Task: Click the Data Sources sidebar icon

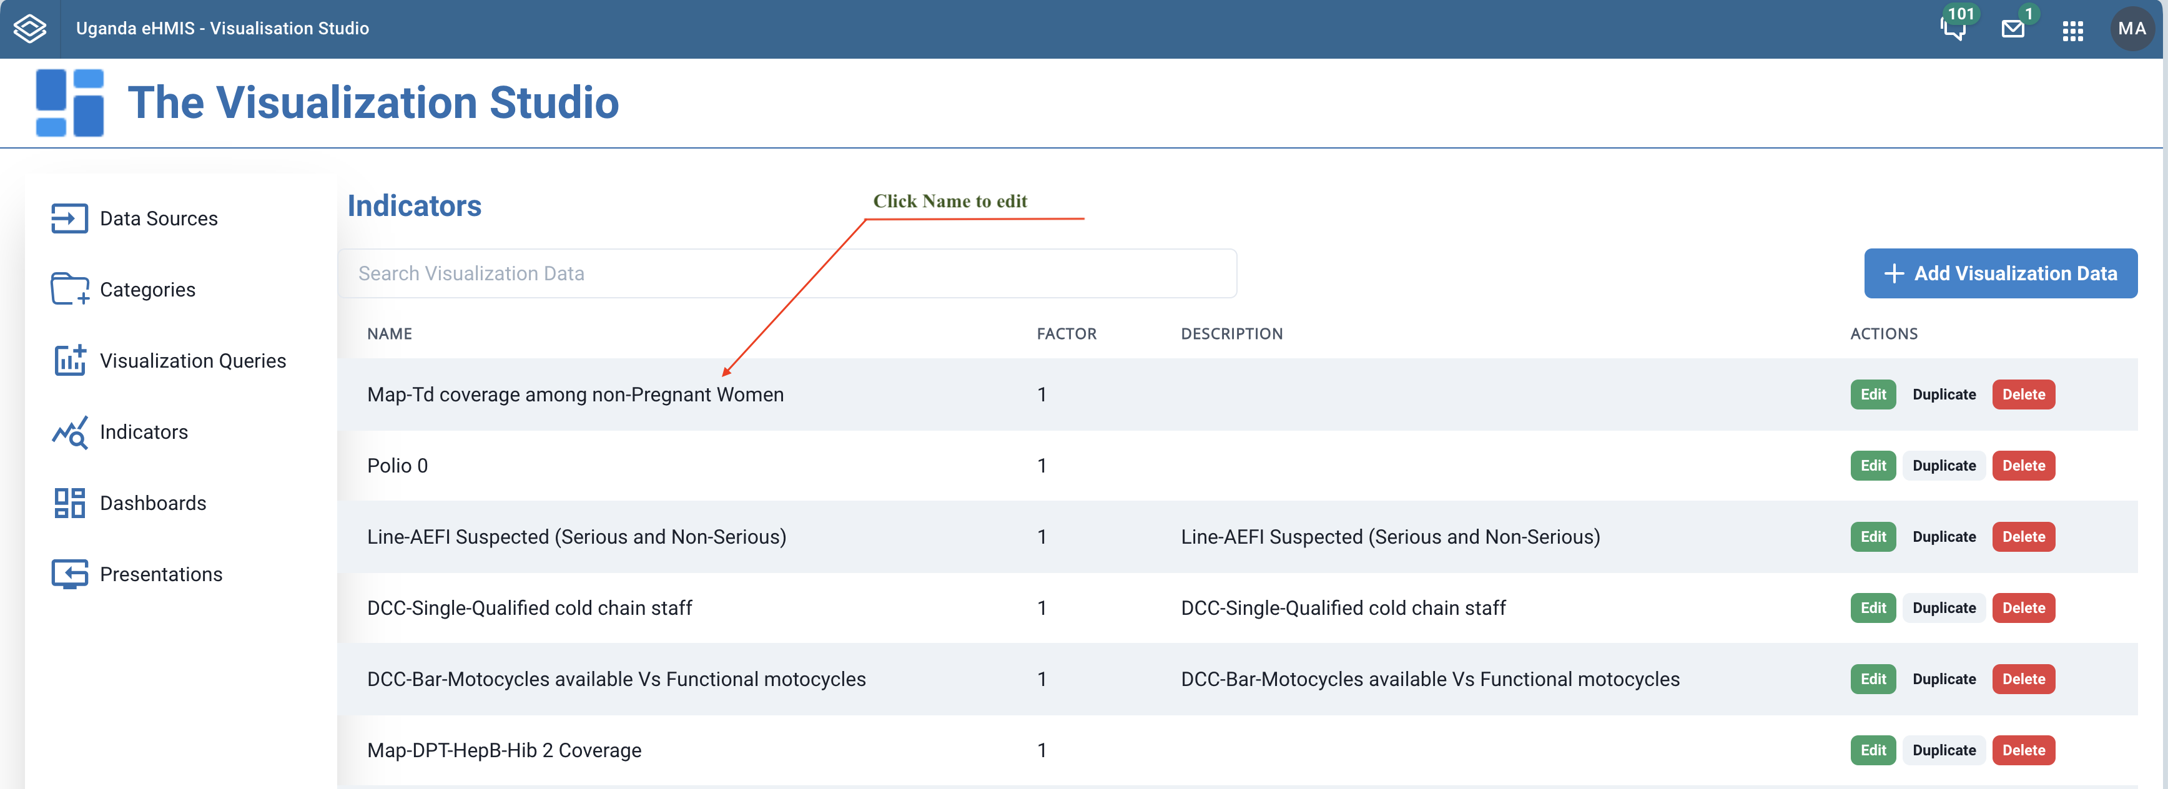Action: click(x=69, y=218)
